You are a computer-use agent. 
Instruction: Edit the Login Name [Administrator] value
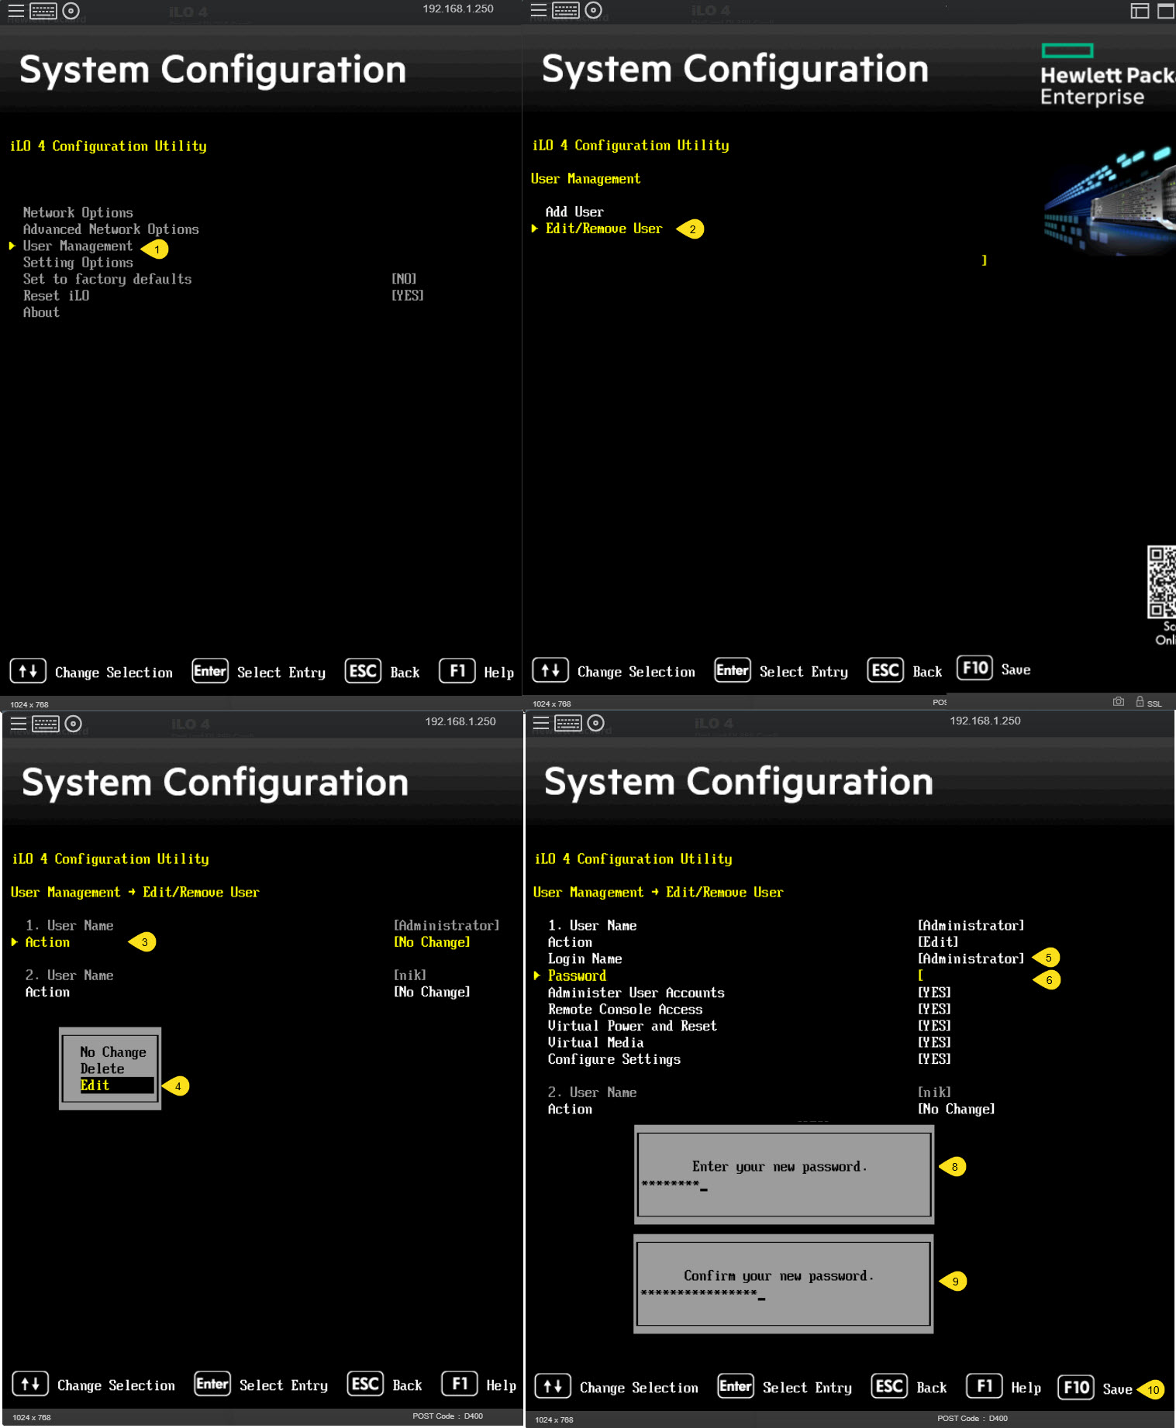(x=971, y=959)
